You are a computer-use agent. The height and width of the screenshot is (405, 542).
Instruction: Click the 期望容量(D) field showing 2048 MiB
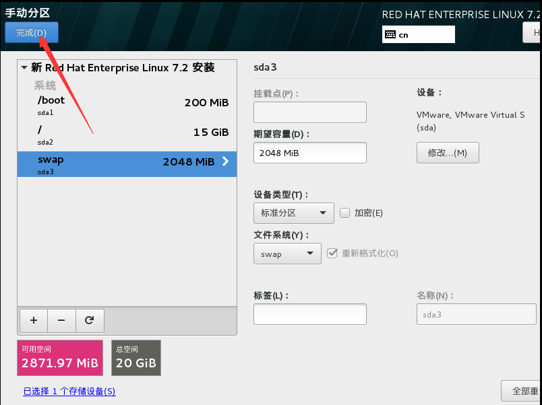click(x=309, y=153)
